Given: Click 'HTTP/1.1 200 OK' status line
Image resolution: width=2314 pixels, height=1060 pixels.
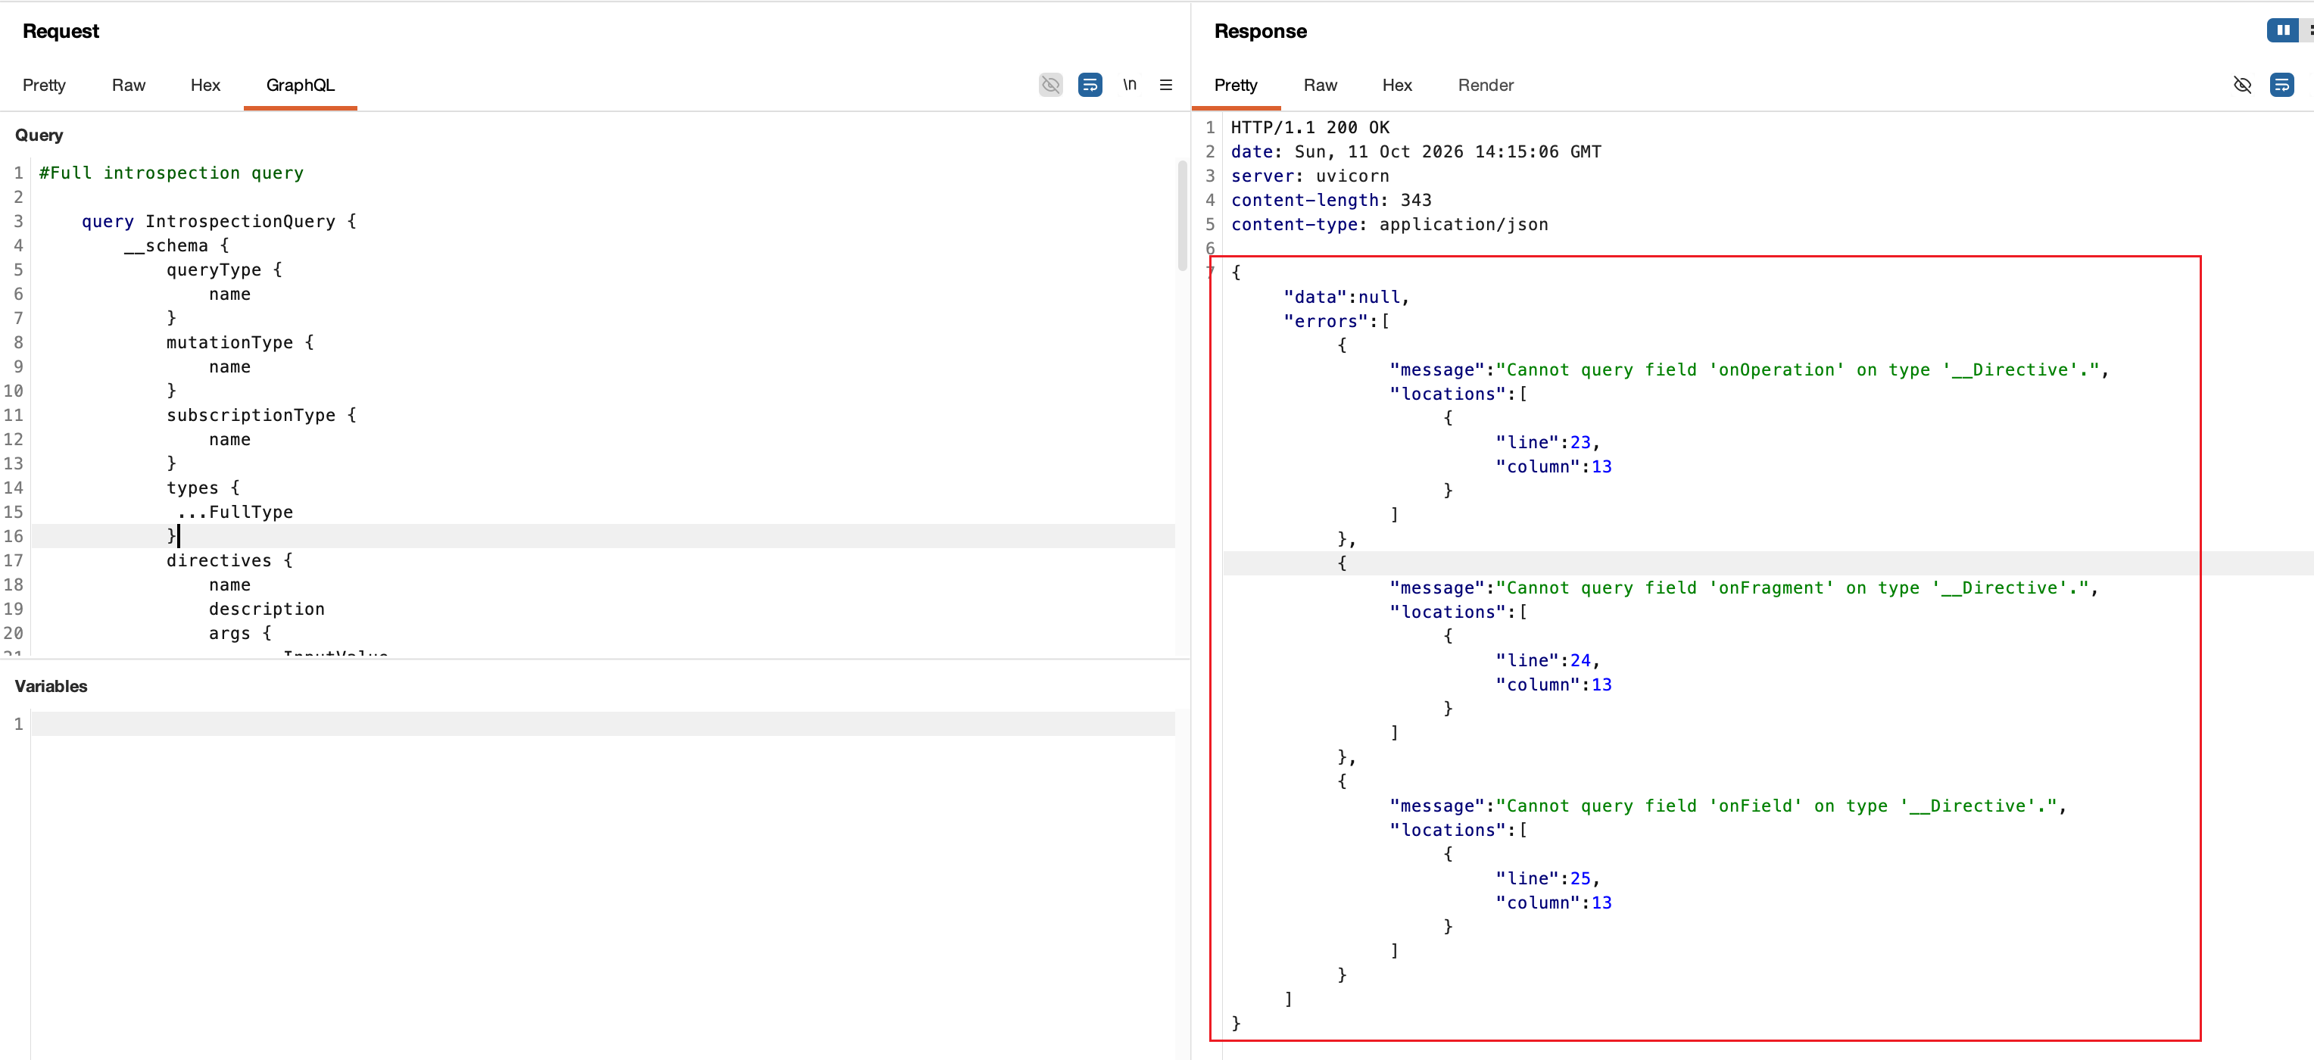Looking at the screenshot, I should point(1310,127).
